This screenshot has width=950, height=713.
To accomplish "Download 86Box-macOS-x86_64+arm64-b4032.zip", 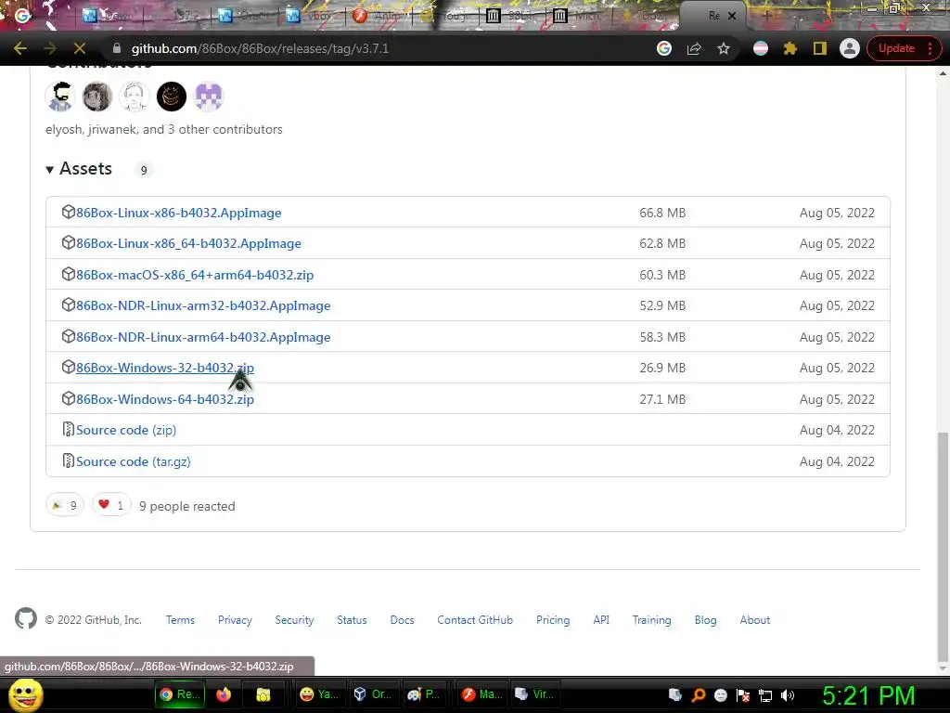I will point(195,275).
